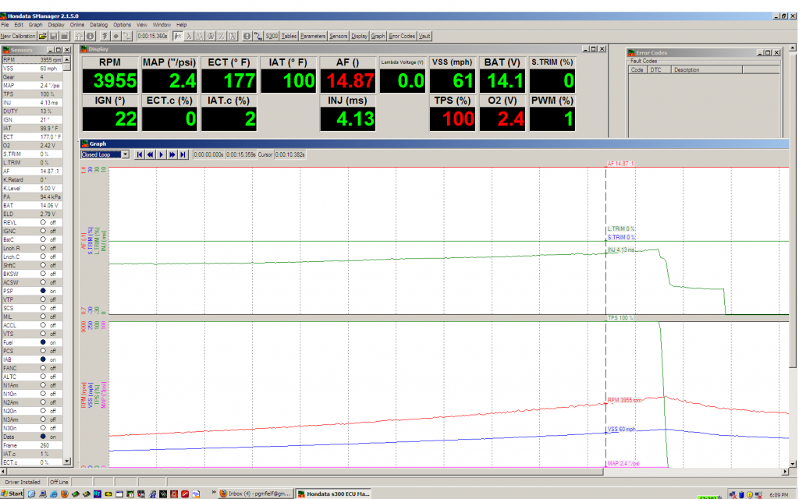This screenshot has width=799, height=499.
Task: Click Sensors panel scroll-down arrow
Action: (x=67, y=462)
